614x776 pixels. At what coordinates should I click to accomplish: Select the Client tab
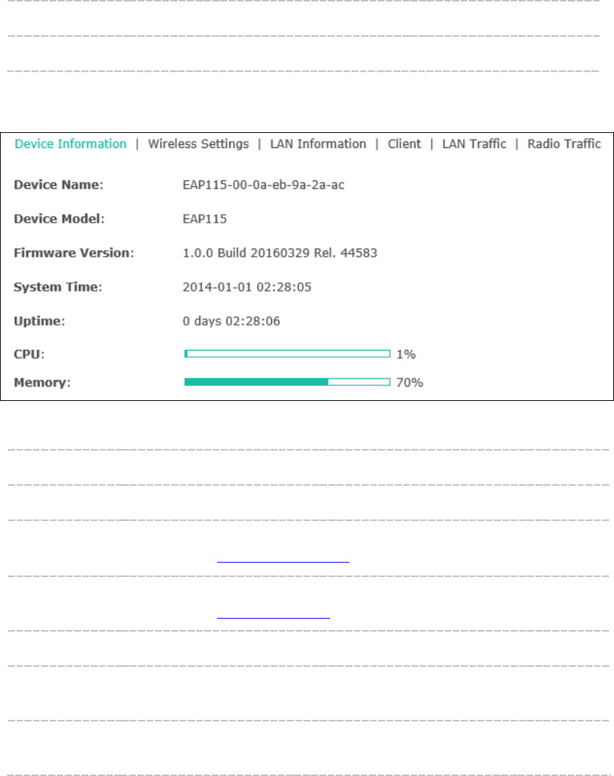coord(404,144)
